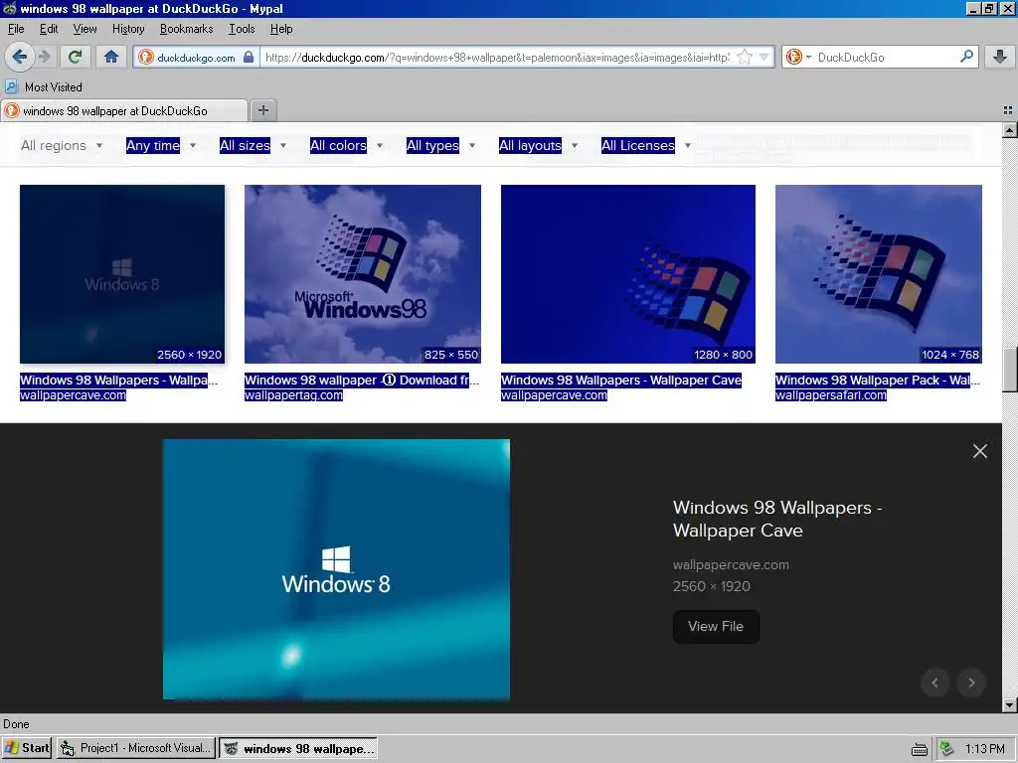Screen dimensions: 1018x763
Task: Open the History menu
Action: pyautogui.click(x=128, y=29)
